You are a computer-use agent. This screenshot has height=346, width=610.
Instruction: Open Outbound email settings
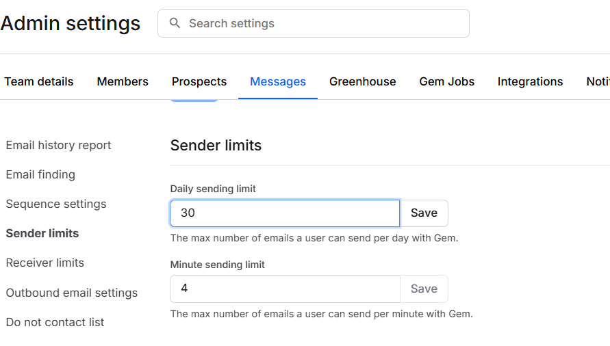(72, 293)
